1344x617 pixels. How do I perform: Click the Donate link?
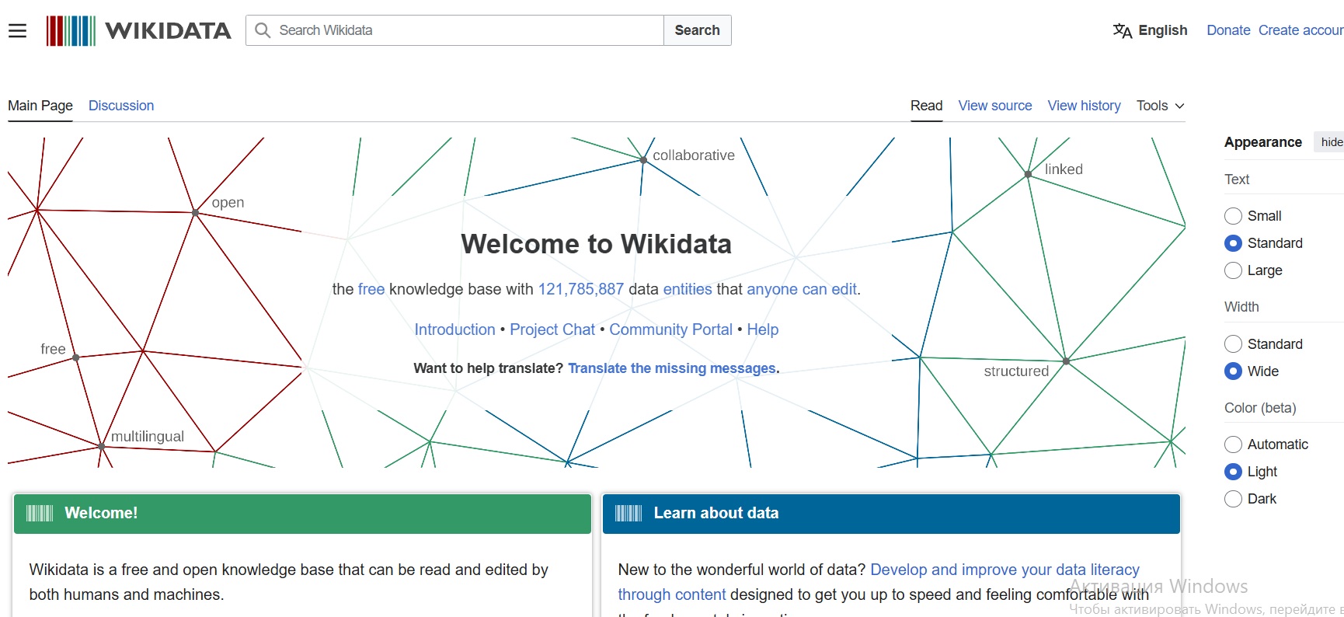coord(1228,30)
